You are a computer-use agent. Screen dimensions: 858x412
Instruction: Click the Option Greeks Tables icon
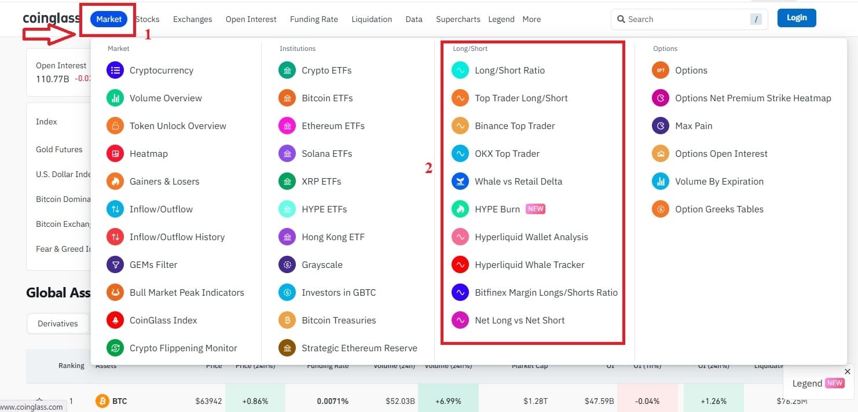(661, 209)
